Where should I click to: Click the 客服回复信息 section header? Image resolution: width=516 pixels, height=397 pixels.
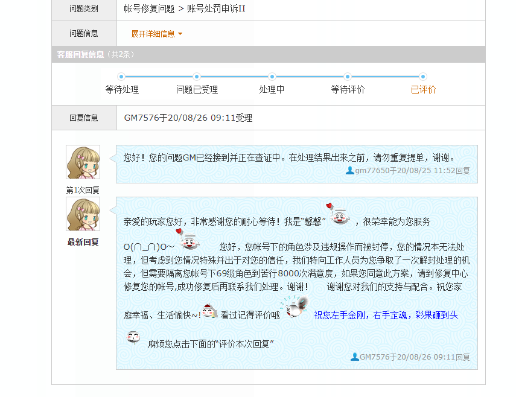(x=80, y=54)
